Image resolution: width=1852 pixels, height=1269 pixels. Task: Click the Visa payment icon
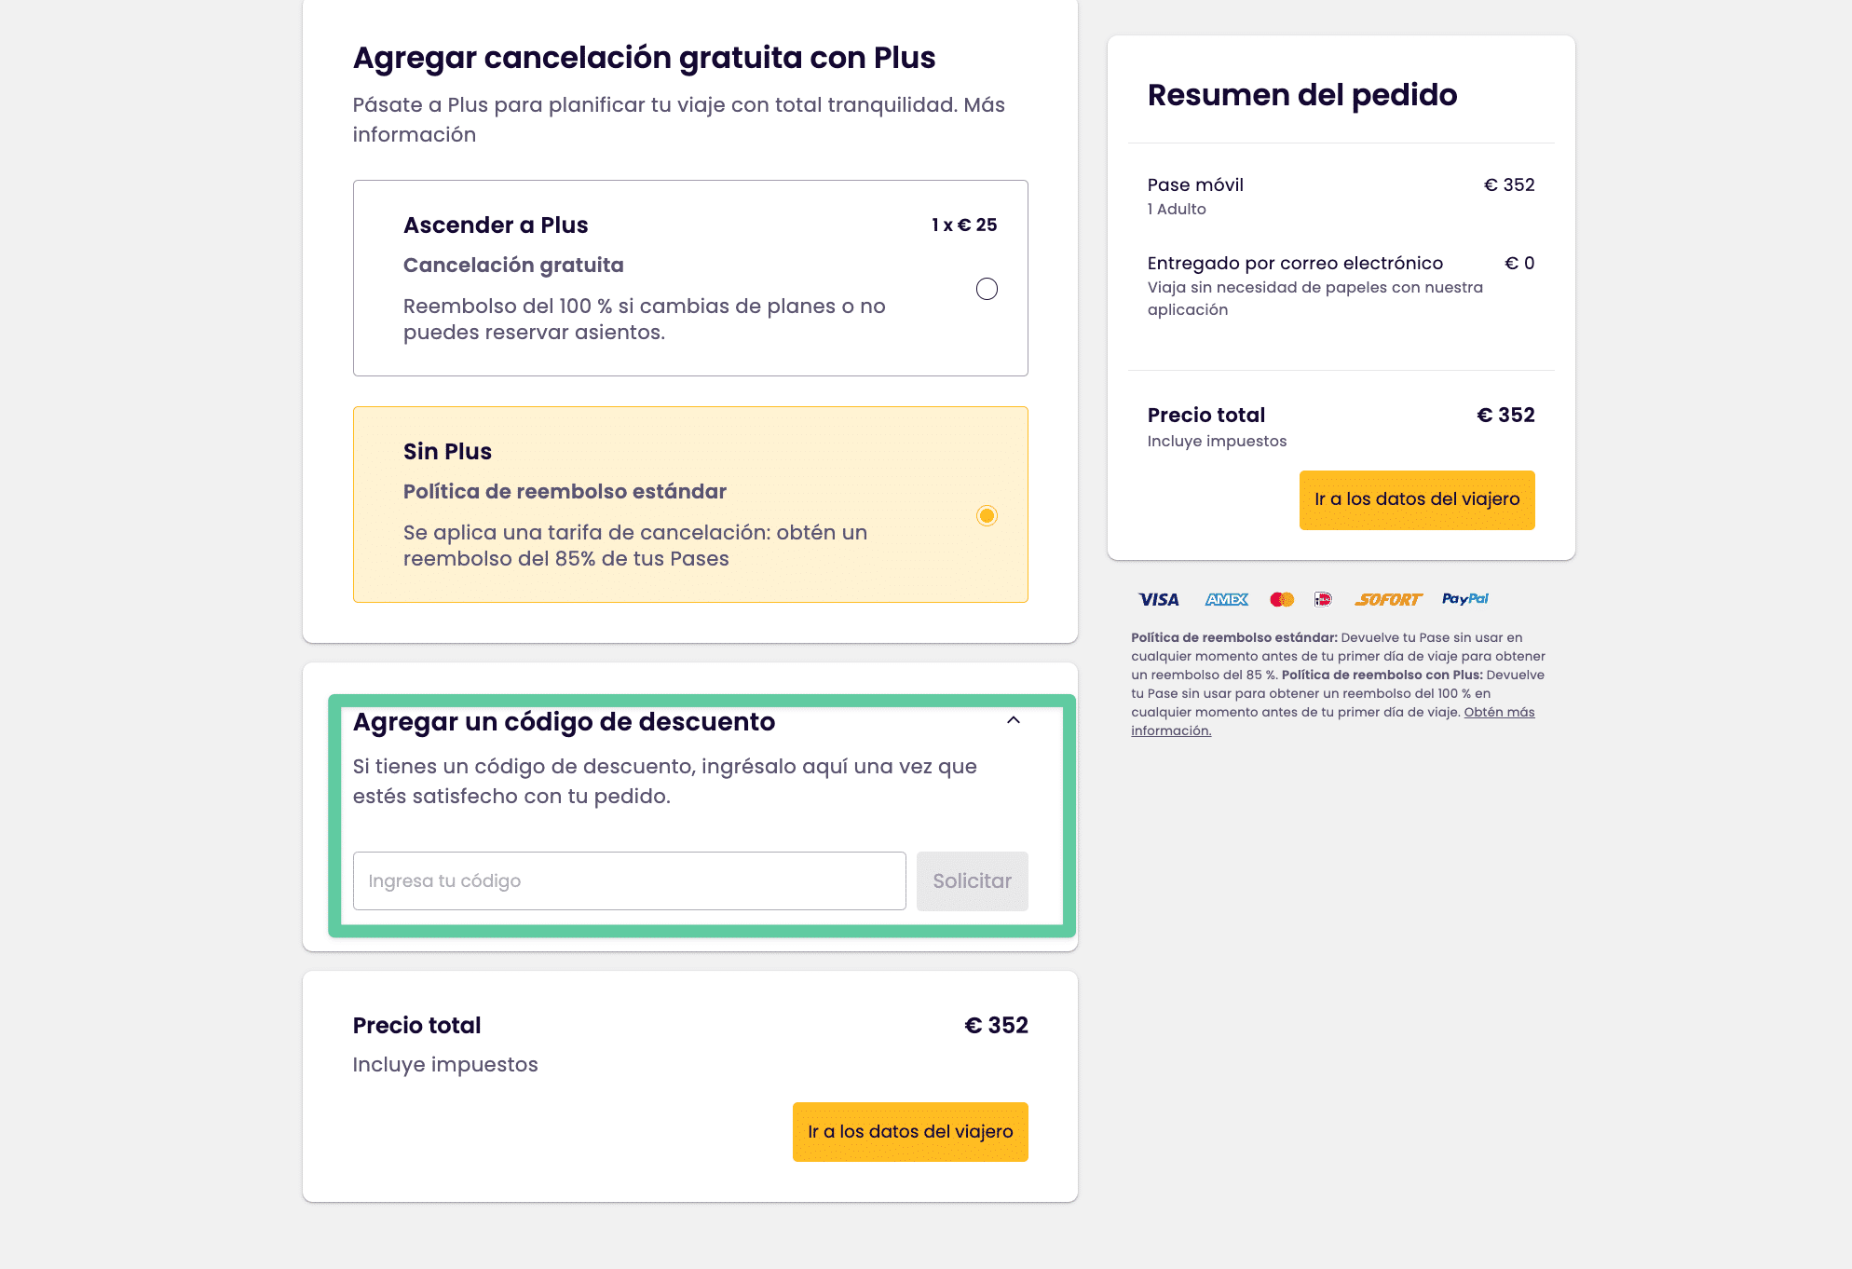[x=1159, y=599]
